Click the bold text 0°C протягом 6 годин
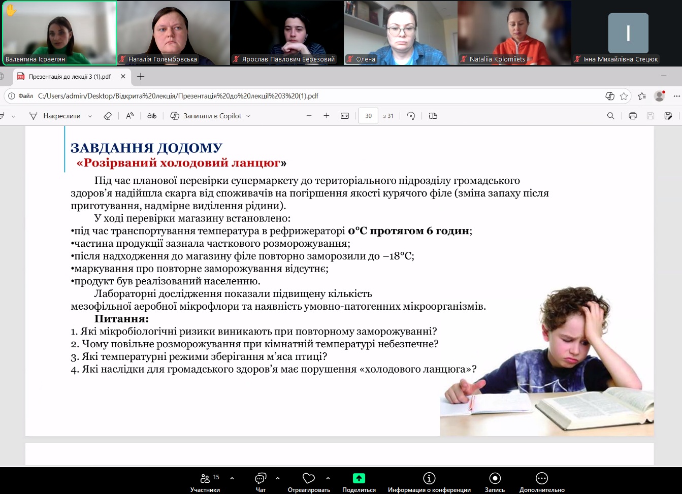 pyautogui.click(x=409, y=231)
